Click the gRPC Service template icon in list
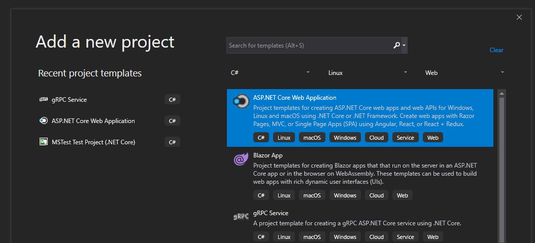This screenshot has height=243, width=535. coord(240,217)
